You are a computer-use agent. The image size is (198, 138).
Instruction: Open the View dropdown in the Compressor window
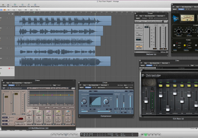click(x=85, y=85)
